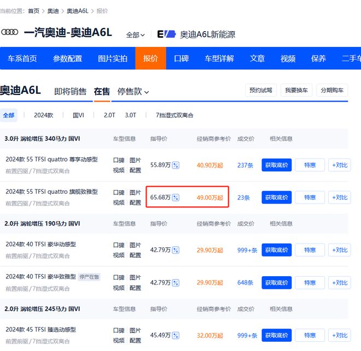Click 预约试驾 button

[x=261, y=90]
